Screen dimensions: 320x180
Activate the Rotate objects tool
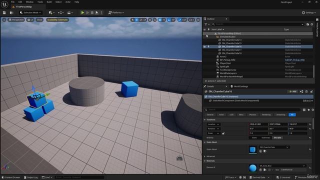pos(140,20)
